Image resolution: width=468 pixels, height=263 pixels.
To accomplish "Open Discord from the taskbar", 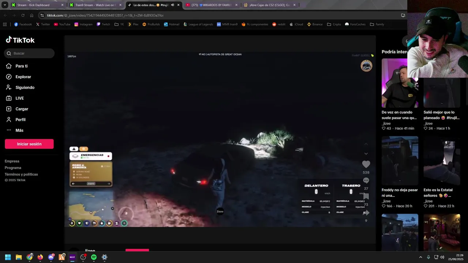I will 51,257.
